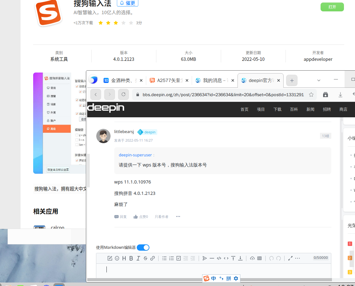The image size is (355, 286).
Task: Click the upload cloud icon in editor
Action: click(x=252, y=258)
